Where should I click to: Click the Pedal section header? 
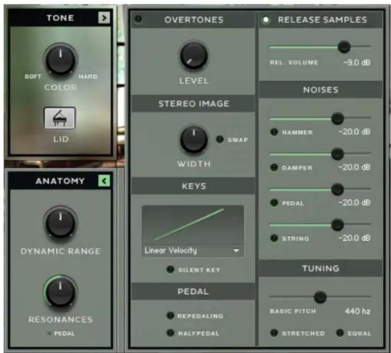[194, 291]
